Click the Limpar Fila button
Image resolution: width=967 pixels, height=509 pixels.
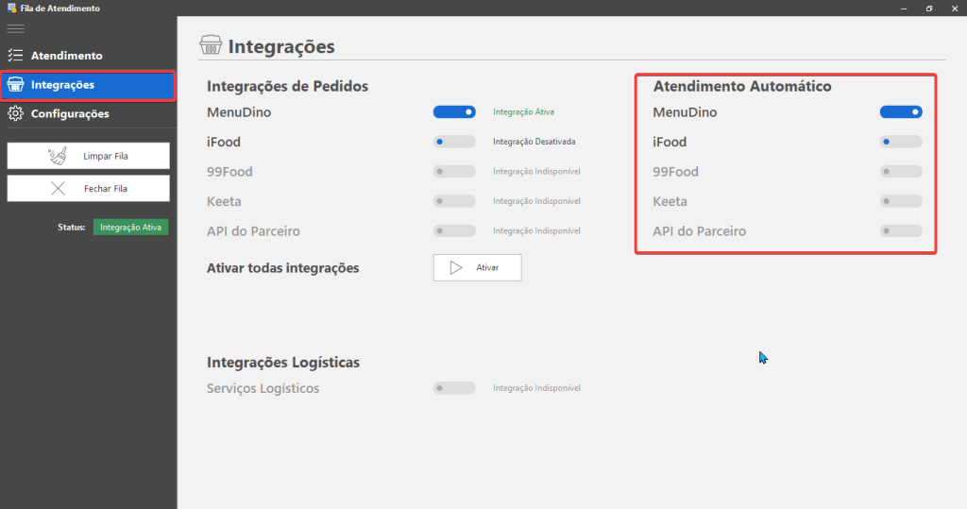point(88,156)
